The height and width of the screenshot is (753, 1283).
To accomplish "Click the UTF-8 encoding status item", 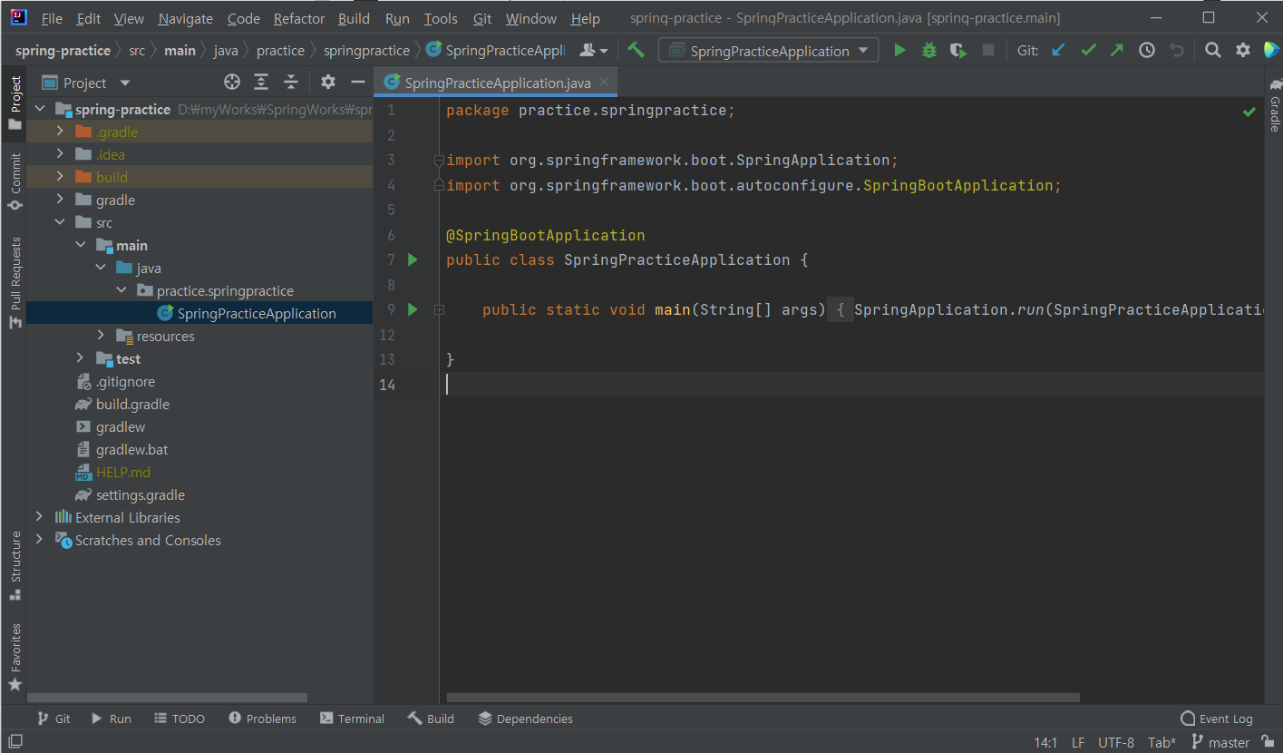I will tap(1116, 742).
